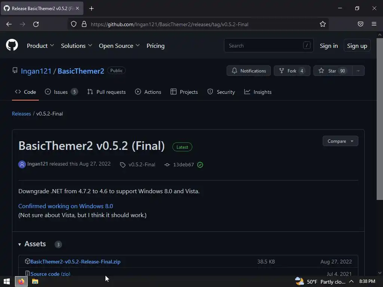Open the Firefox hamburger menu
This screenshot has height=287, width=383.
click(x=374, y=24)
